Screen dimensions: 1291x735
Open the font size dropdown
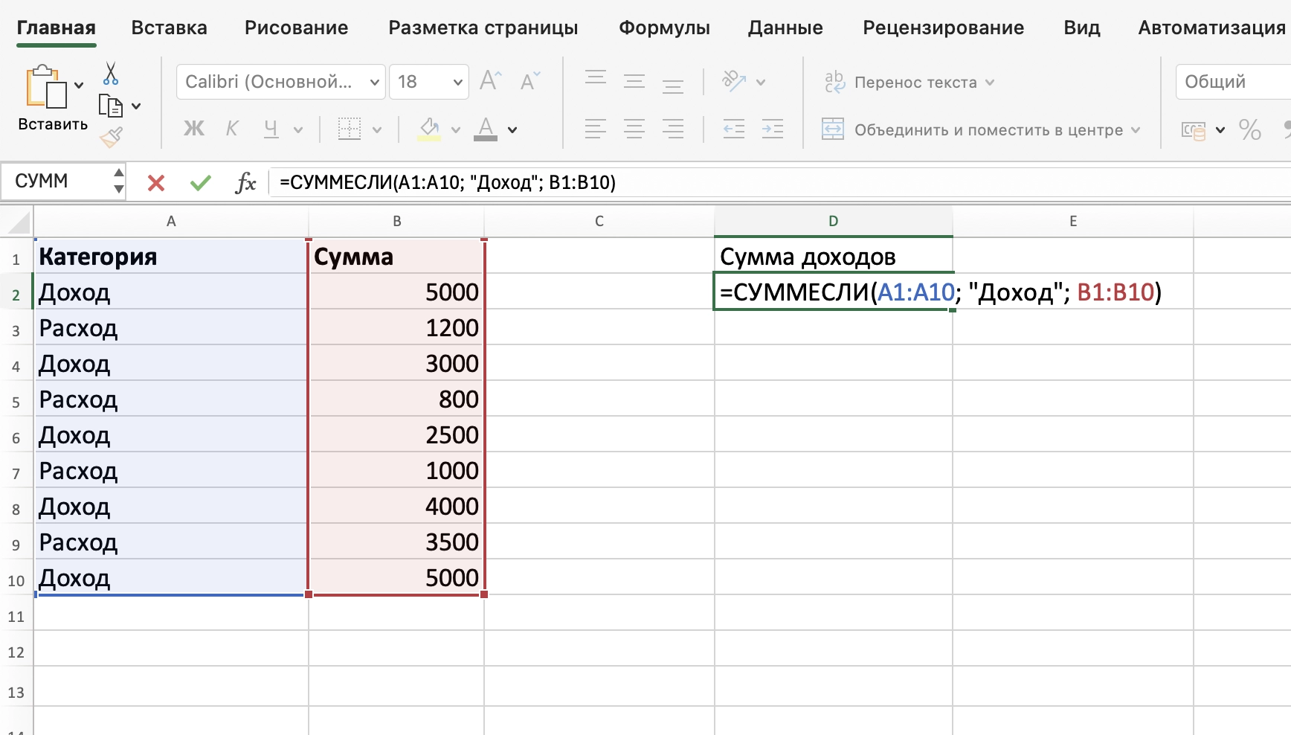(457, 82)
